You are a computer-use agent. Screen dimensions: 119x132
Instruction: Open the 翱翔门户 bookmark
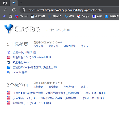coord(55,16)
